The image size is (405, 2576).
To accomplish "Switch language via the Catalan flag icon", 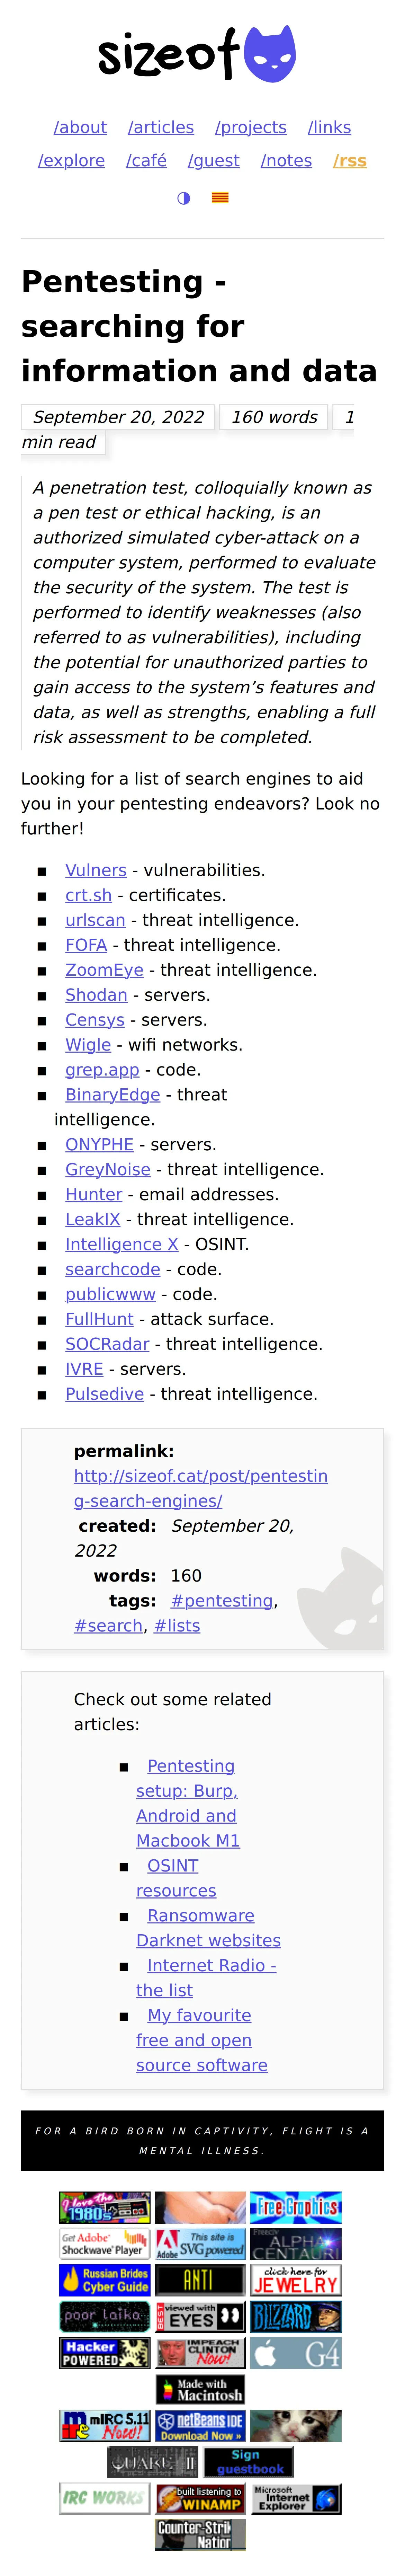I will (220, 198).
